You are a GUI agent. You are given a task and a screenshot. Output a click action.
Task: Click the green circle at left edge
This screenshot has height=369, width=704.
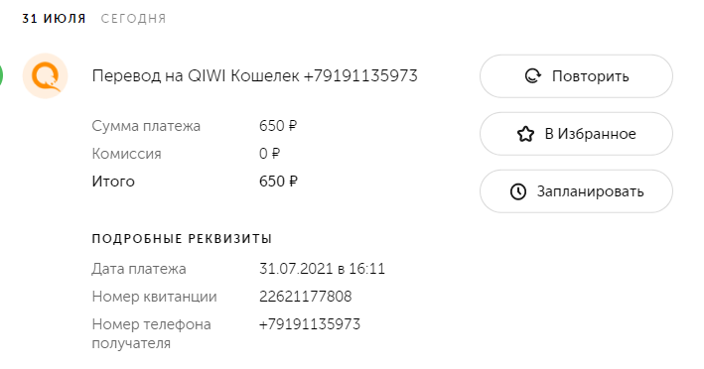1,75
